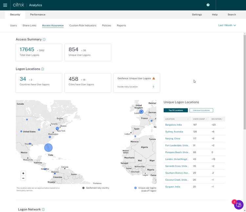The height and width of the screenshot is (212, 246).
Task: Click the 458 Cities have User logons card
Action: pos(88,83)
